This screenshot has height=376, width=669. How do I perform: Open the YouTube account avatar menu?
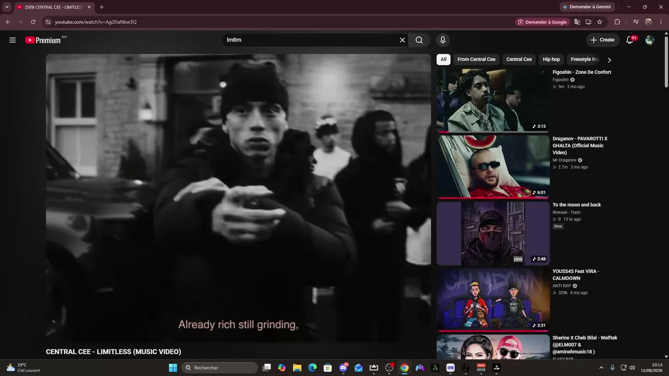pos(650,40)
